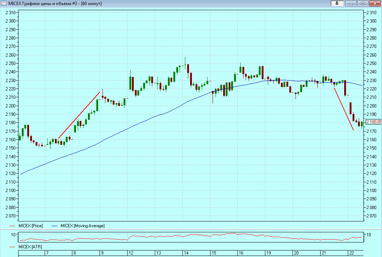Screen dimensions: 382x257
Task: Click the current price label 2 180,85
Action: coord(374,122)
